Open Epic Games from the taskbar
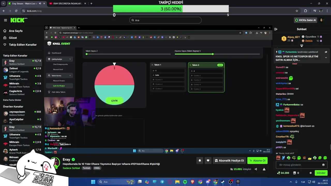The height and width of the screenshot is (186, 331). 238,182
